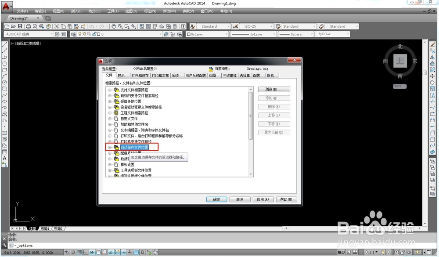439x257 pixels.
Task: Toggle the toolbar lock icon in status bar
Action: point(403,252)
